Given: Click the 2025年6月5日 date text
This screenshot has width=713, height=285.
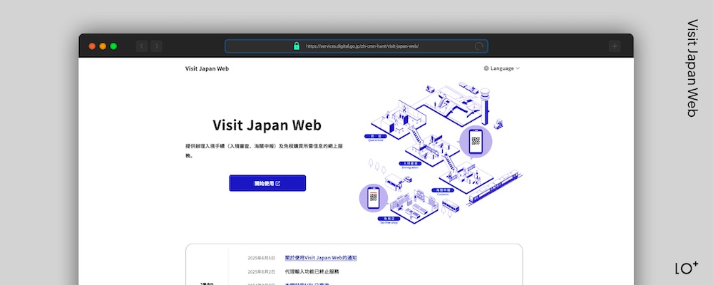Looking at the screenshot, I should [262, 258].
